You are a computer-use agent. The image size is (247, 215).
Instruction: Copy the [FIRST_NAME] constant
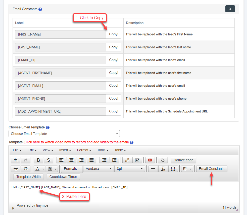[x=114, y=34]
